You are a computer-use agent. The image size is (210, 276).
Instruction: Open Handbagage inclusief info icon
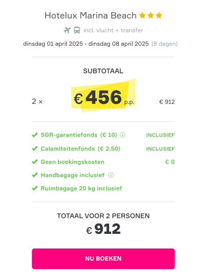click(x=111, y=175)
